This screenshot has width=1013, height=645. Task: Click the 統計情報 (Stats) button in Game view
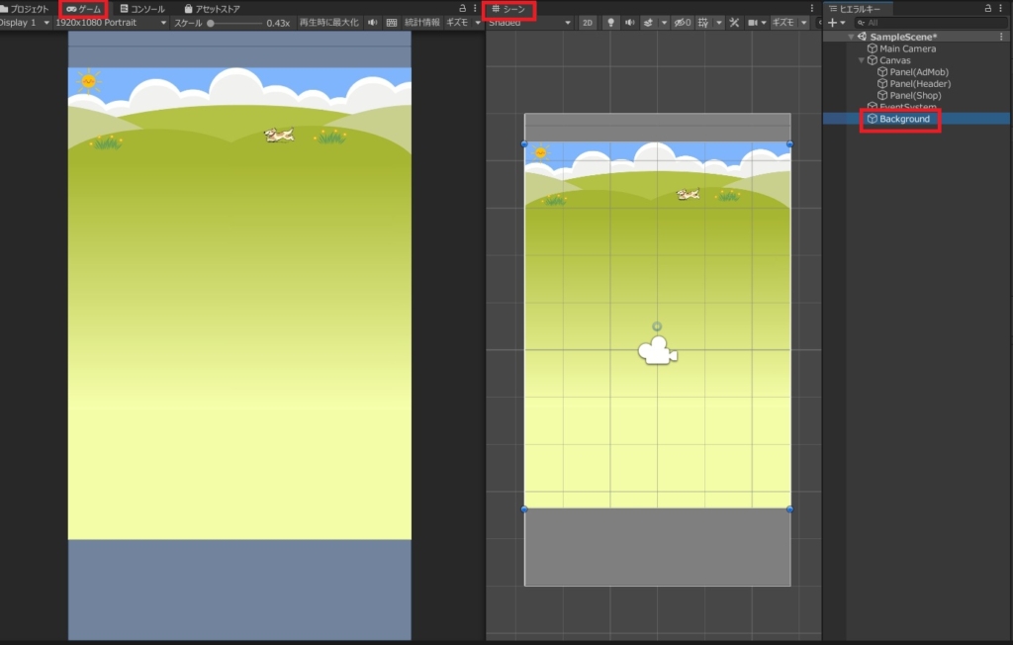pos(421,22)
